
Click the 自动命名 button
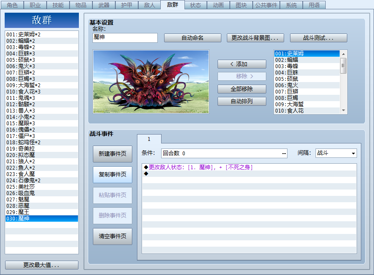coord(193,38)
